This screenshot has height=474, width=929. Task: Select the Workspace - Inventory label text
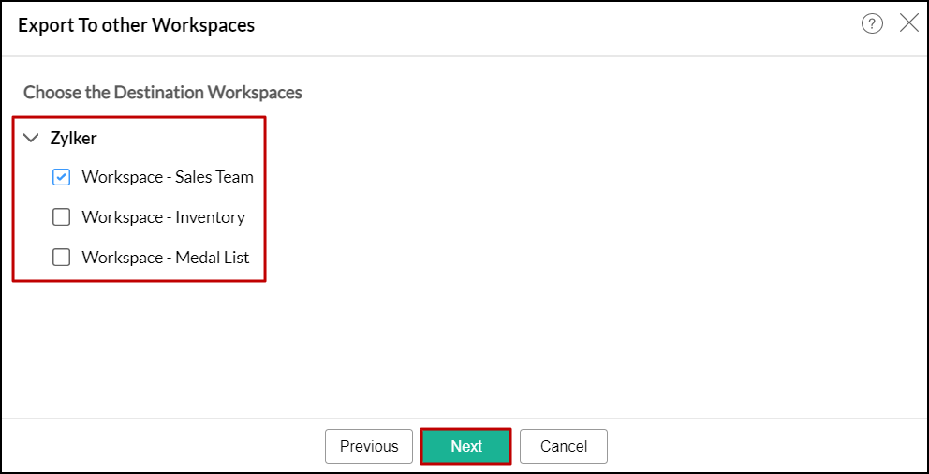(163, 217)
